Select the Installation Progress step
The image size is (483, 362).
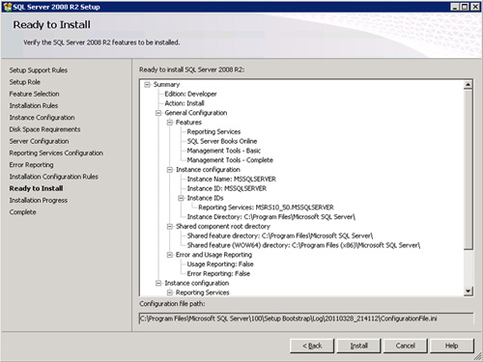click(x=39, y=200)
